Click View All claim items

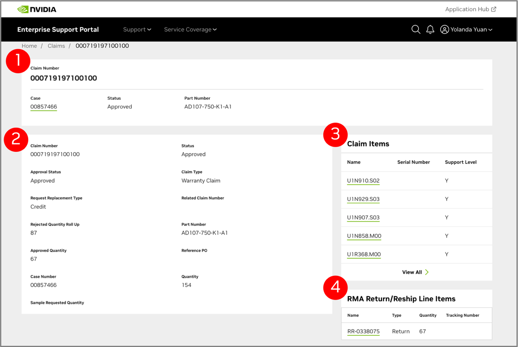(416, 272)
